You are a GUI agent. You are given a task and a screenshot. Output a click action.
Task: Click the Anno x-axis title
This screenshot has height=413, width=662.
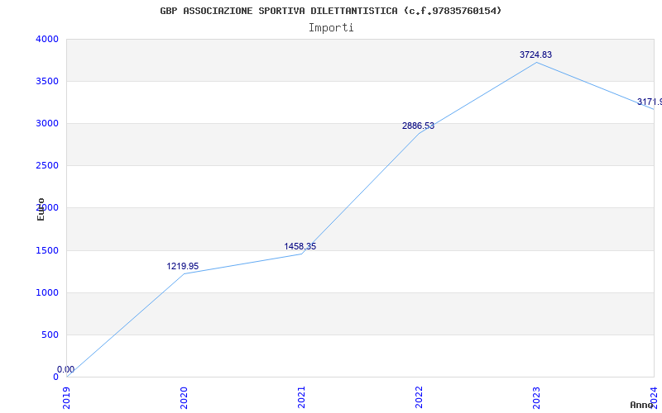coord(642,405)
